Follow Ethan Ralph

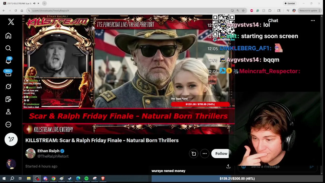[221, 154]
